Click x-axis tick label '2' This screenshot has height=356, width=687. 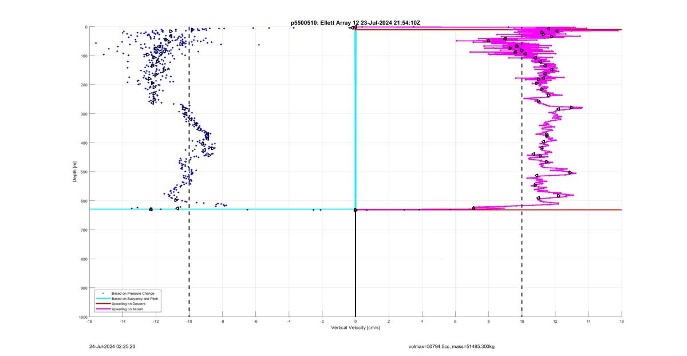389,321
